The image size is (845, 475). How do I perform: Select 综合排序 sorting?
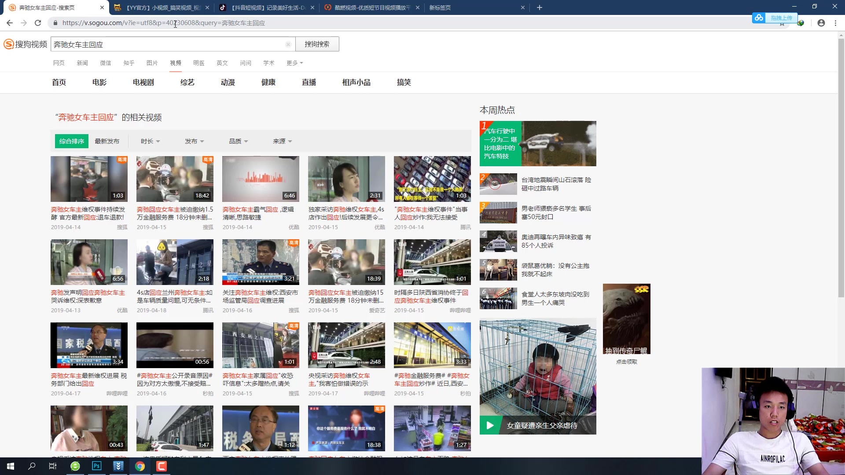pyautogui.click(x=72, y=141)
